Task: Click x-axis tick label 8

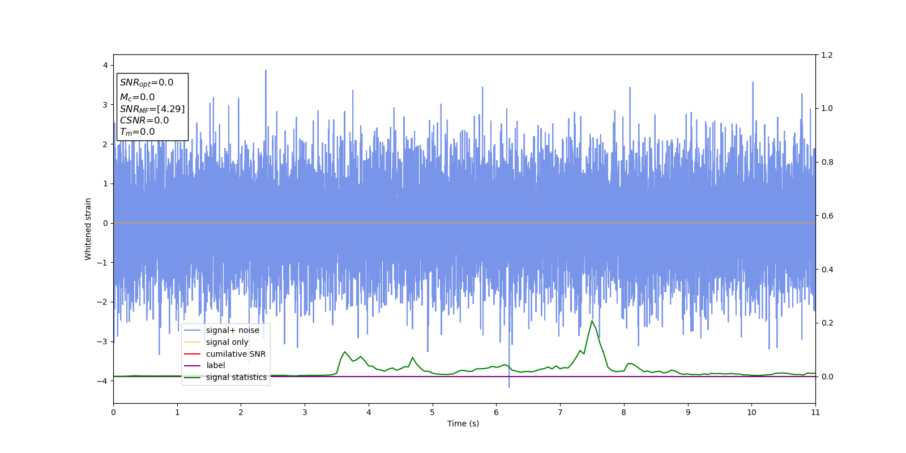Action: tap(624, 412)
